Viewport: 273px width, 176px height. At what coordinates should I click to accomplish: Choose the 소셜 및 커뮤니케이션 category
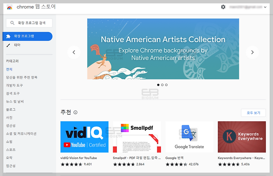[21, 133]
